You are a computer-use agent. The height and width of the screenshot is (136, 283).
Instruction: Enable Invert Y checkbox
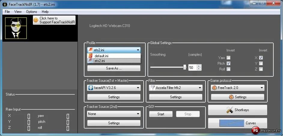261,63
